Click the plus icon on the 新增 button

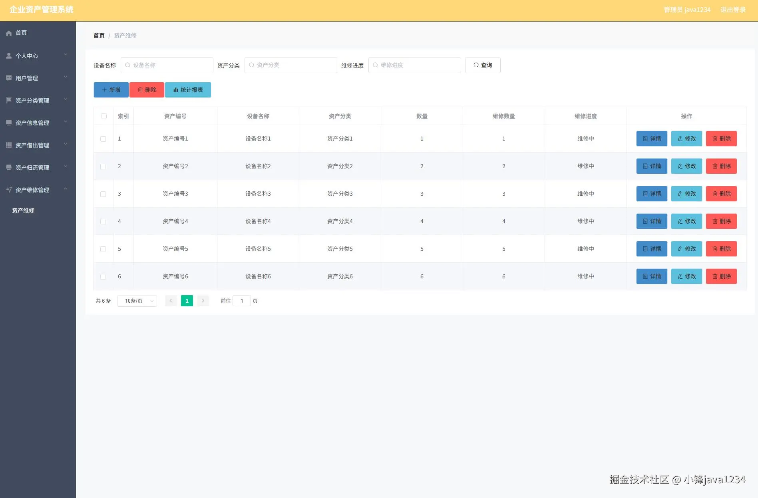[105, 90]
